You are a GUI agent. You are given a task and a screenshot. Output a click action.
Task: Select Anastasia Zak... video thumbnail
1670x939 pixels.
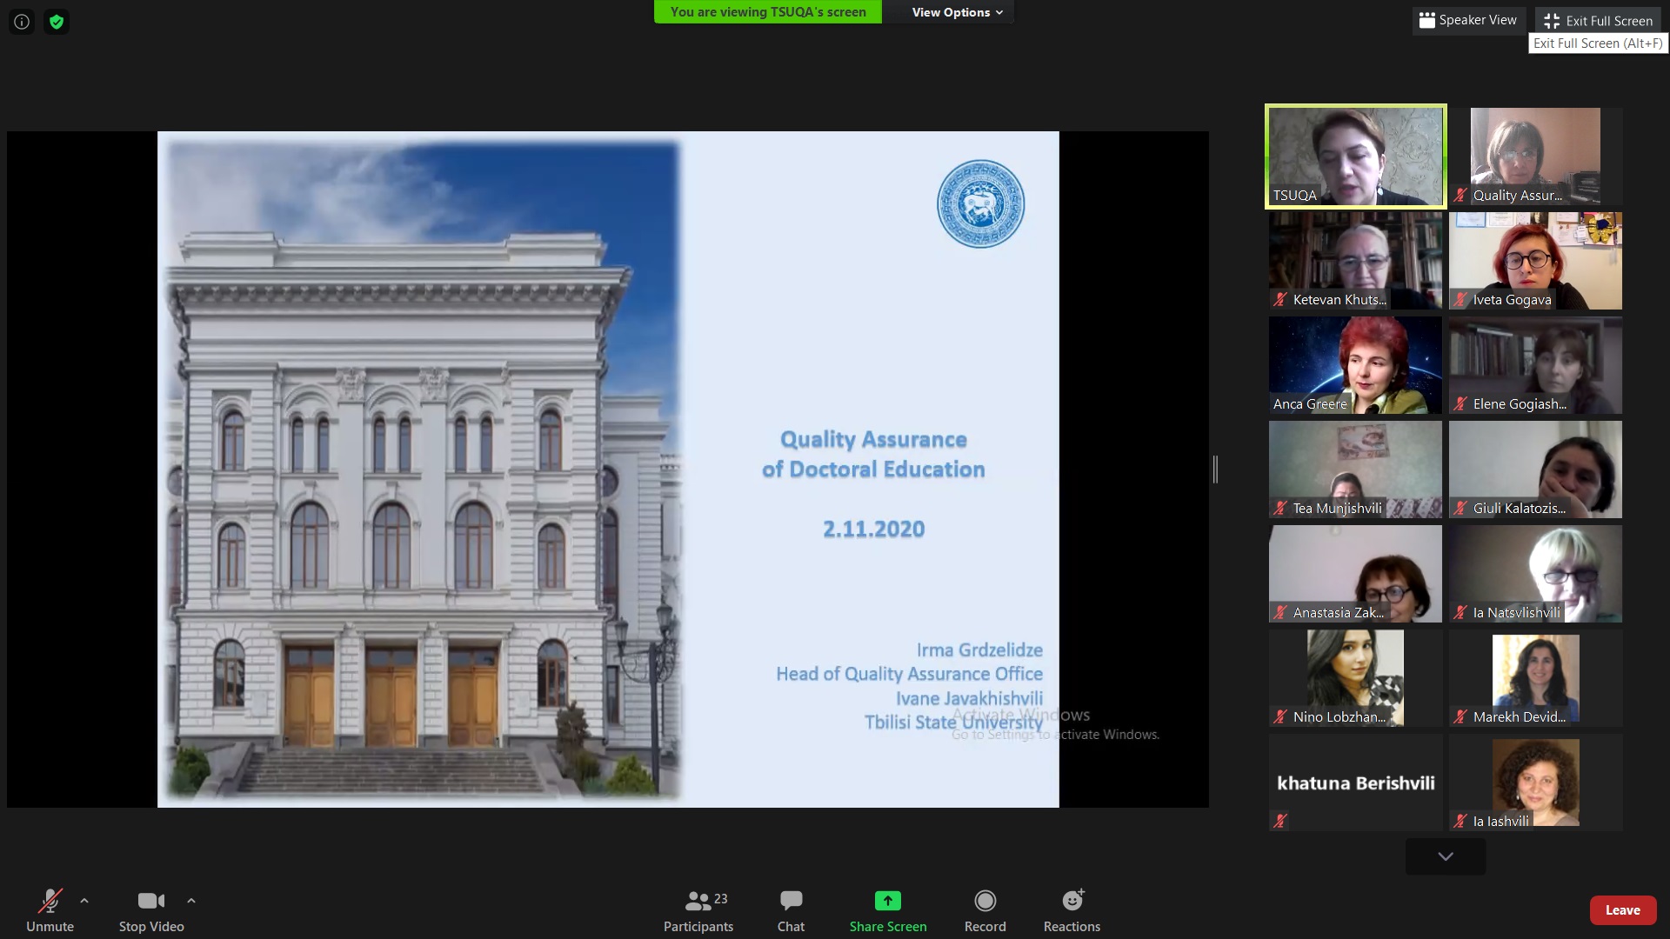[x=1355, y=574]
